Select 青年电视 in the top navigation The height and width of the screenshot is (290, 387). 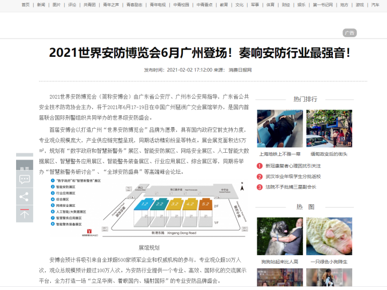[x=158, y=5]
